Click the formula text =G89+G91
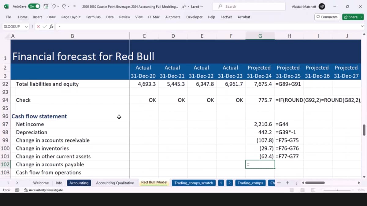The height and width of the screenshot is (206, 367). click(288, 84)
